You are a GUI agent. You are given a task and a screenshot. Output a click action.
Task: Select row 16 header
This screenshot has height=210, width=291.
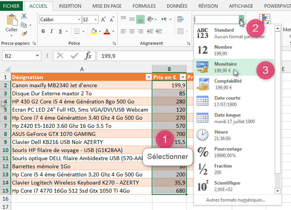coord(5,199)
